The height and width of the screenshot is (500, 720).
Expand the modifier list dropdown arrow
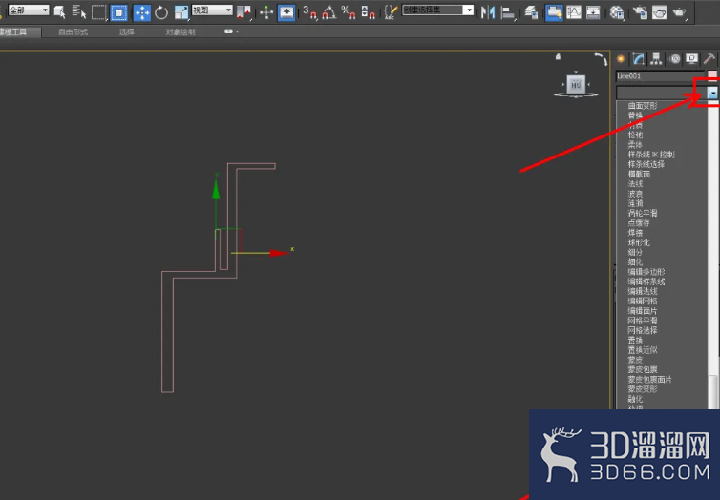pos(712,93)
